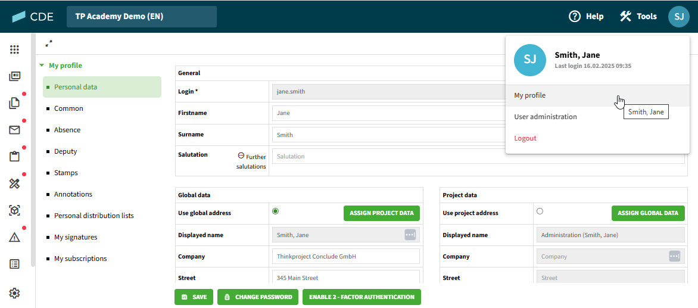Select the Use global address radio button
The width and height of the screenshot is (698, 308).
tap(276, 211)
